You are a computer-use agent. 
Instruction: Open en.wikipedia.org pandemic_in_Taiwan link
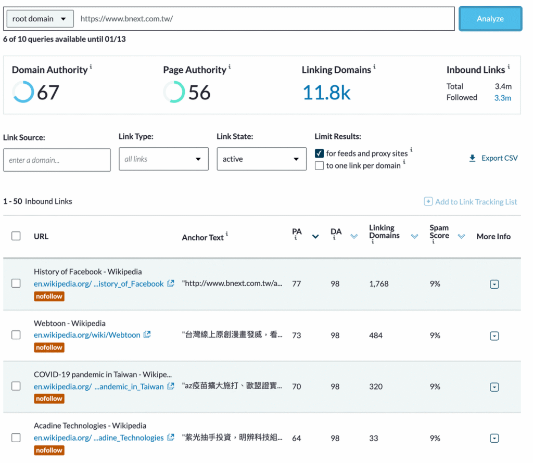point(98,387)
